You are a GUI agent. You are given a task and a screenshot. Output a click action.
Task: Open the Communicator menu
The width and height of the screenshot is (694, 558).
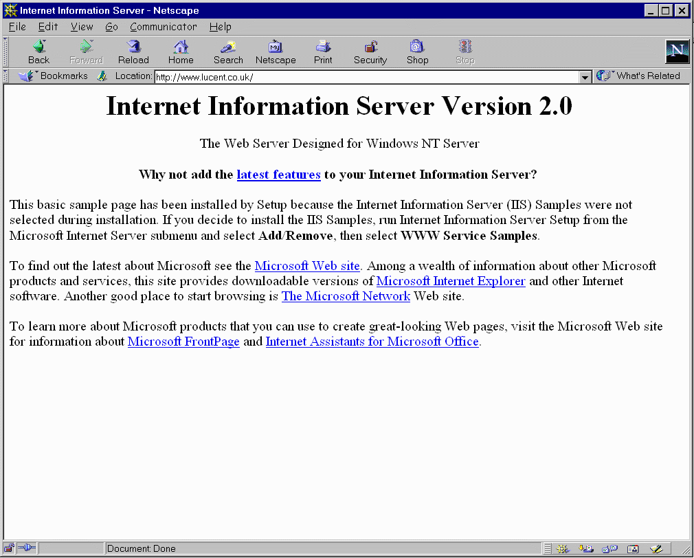point(164,27)
